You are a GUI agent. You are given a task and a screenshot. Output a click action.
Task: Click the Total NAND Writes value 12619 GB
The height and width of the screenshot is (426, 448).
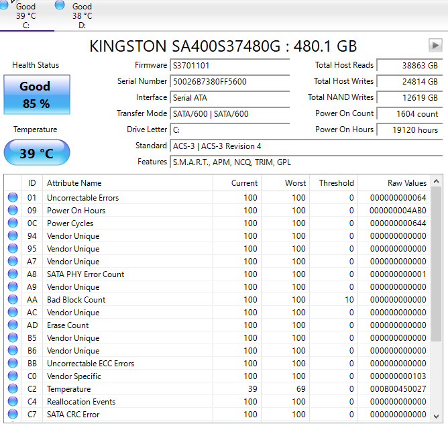(x=409, y=98)
